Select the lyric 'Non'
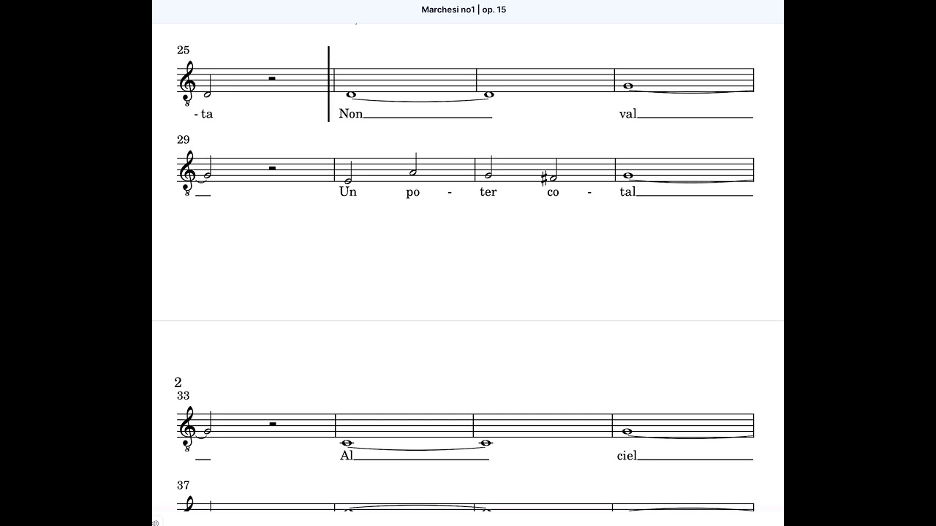The height and width of the screenshot is (526, 936). [350, 114]
